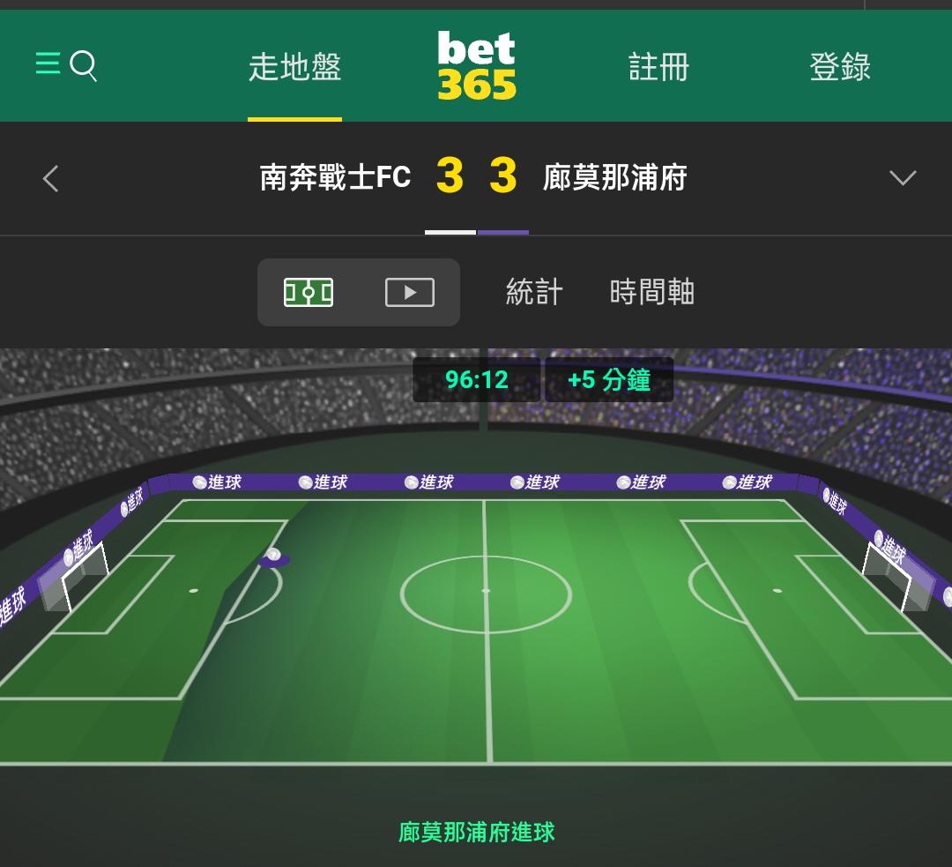The image size is (952, 867).
Task: Select the pitch view icon
Action: click(309, 292)
